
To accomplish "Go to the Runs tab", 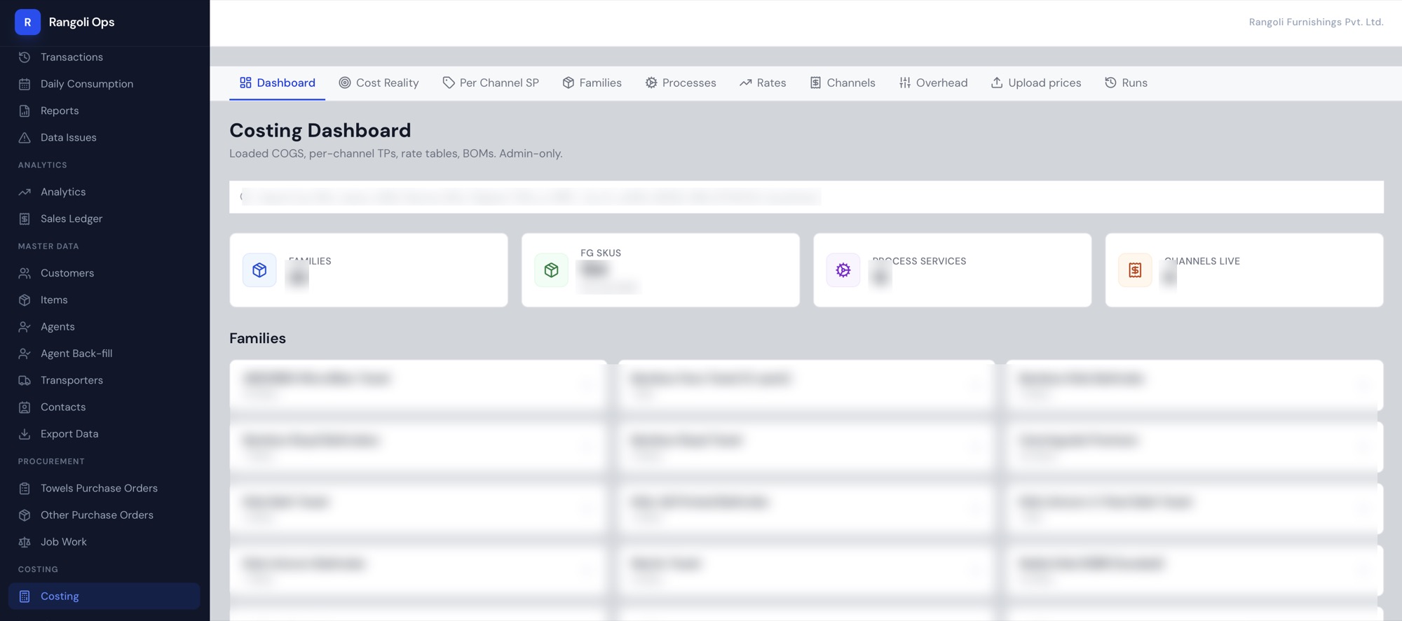I will point(1126,83).
